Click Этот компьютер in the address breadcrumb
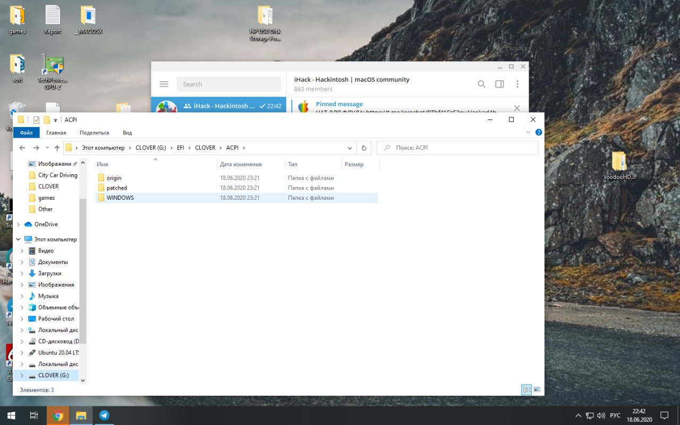680x425 pixels. (103, 148)
